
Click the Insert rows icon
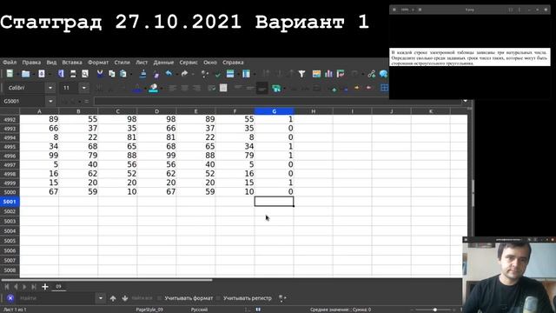point(230,73)
